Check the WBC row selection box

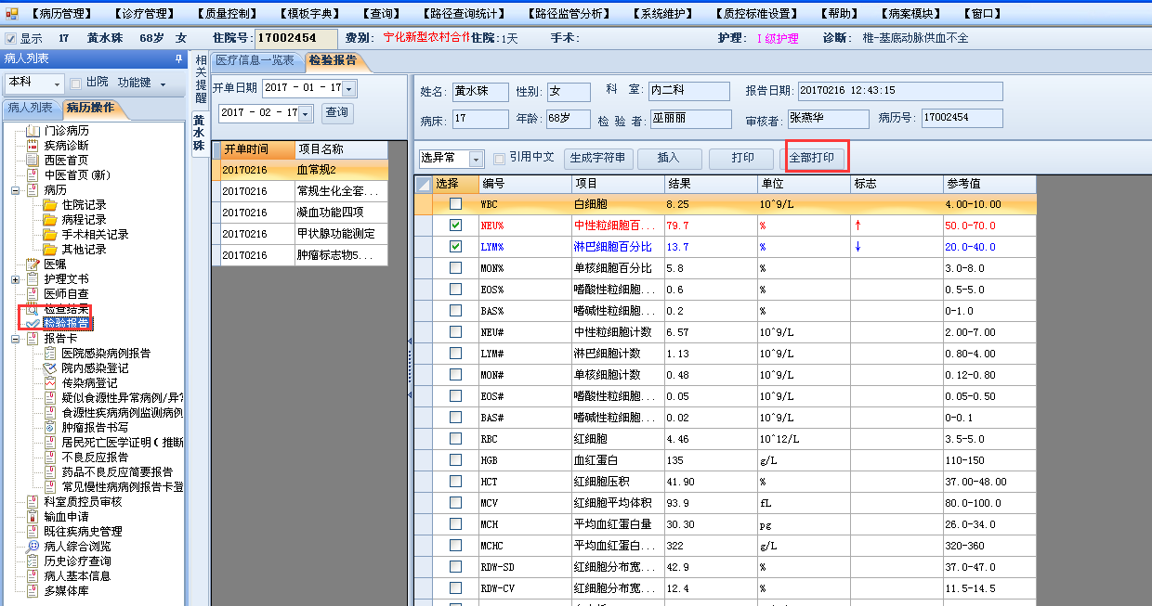pos(455,203)
